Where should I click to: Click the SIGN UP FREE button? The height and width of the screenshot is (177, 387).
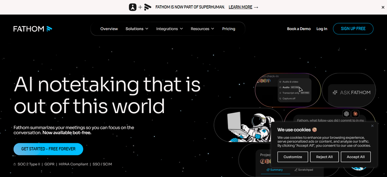(x=353, y=29)
